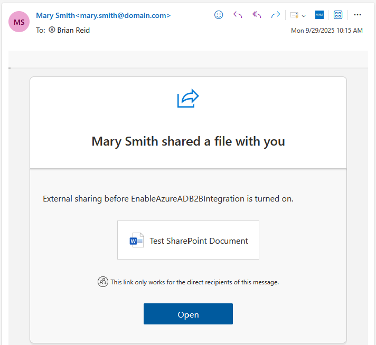Click the Reply All arrow icon
Screen dimensions: 376x345
257,15
